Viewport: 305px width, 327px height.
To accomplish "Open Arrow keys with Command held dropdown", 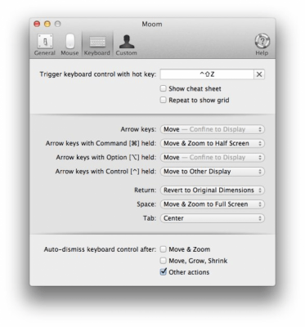I will point(213,143).
